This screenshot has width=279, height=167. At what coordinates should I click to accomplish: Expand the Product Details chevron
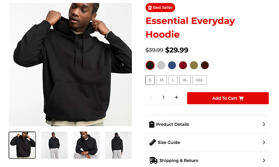(x=264, y=124)
